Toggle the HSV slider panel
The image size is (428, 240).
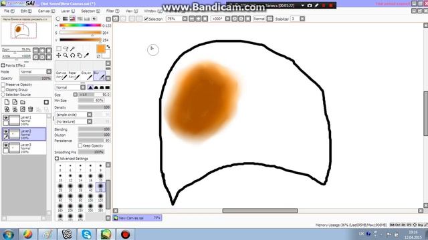tap(72, 19)
